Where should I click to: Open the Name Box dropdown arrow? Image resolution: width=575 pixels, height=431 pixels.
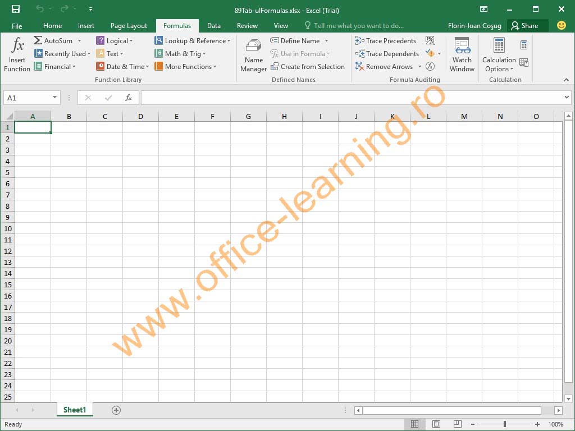click(x=54, y=98)
